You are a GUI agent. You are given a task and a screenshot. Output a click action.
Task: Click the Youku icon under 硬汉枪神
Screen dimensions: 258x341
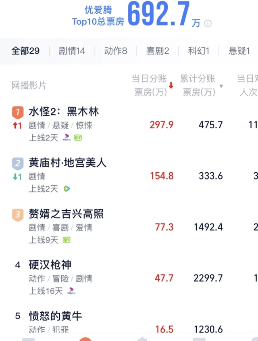pyautogui.click(x=71, y=291)
